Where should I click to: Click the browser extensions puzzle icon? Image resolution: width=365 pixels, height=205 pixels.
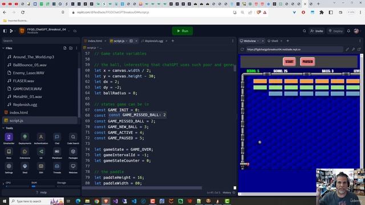coord(322,13)
